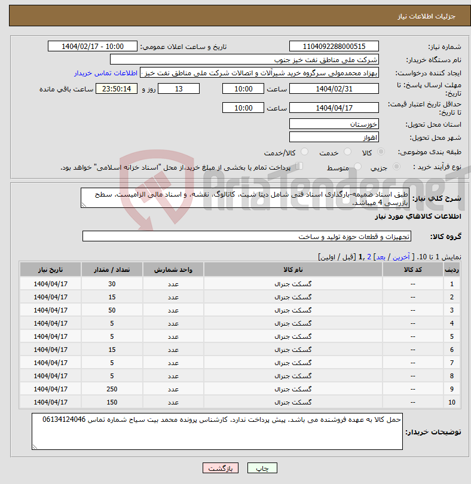Click the نام کالا column header
Screen dimensions: 471x484
(293, 269)
